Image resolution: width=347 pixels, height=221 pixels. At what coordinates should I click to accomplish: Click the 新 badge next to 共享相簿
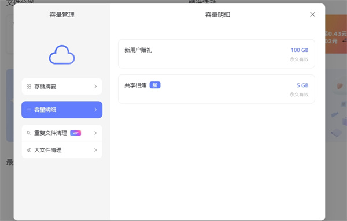click(x=155, y=85)
